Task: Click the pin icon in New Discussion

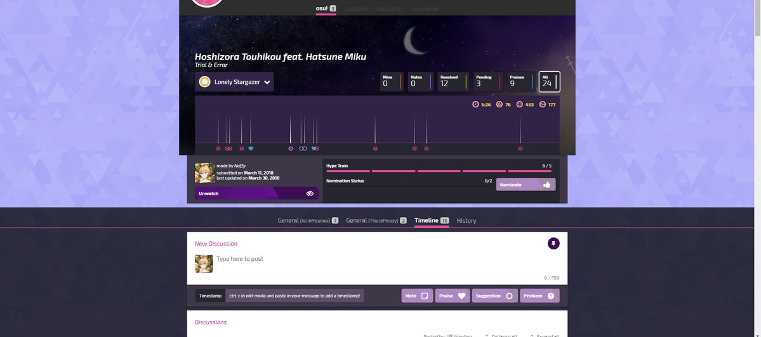Action: tap(553, 243)
